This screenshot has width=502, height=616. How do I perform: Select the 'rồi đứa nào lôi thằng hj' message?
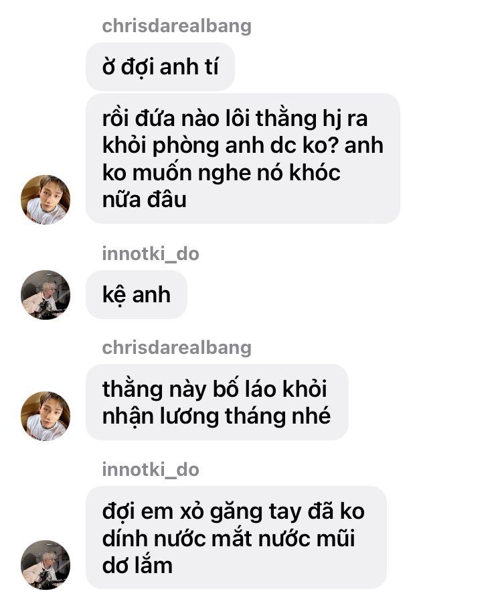pyautogui.click(x=243, y=159)
